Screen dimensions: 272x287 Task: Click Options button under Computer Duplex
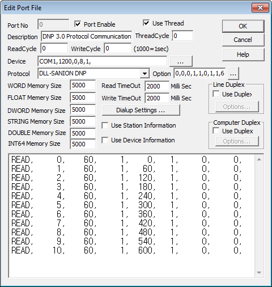237,141
